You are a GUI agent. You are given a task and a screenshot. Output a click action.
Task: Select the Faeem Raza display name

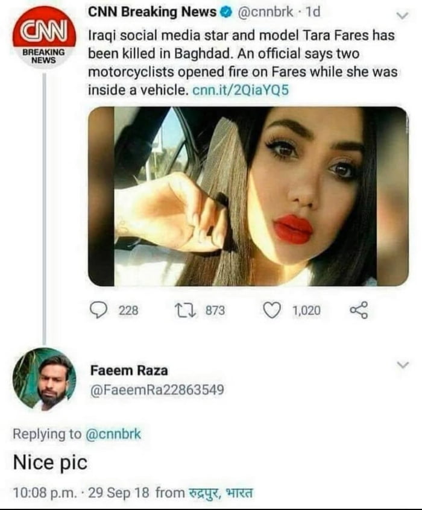tap(129, 370)
